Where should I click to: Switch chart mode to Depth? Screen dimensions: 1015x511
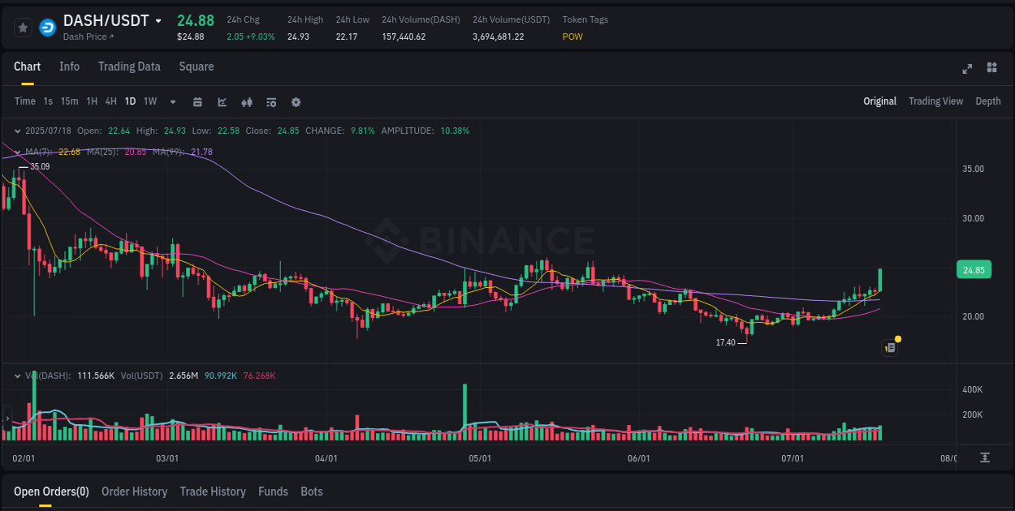pyautogui.click(x=988, y=101)
